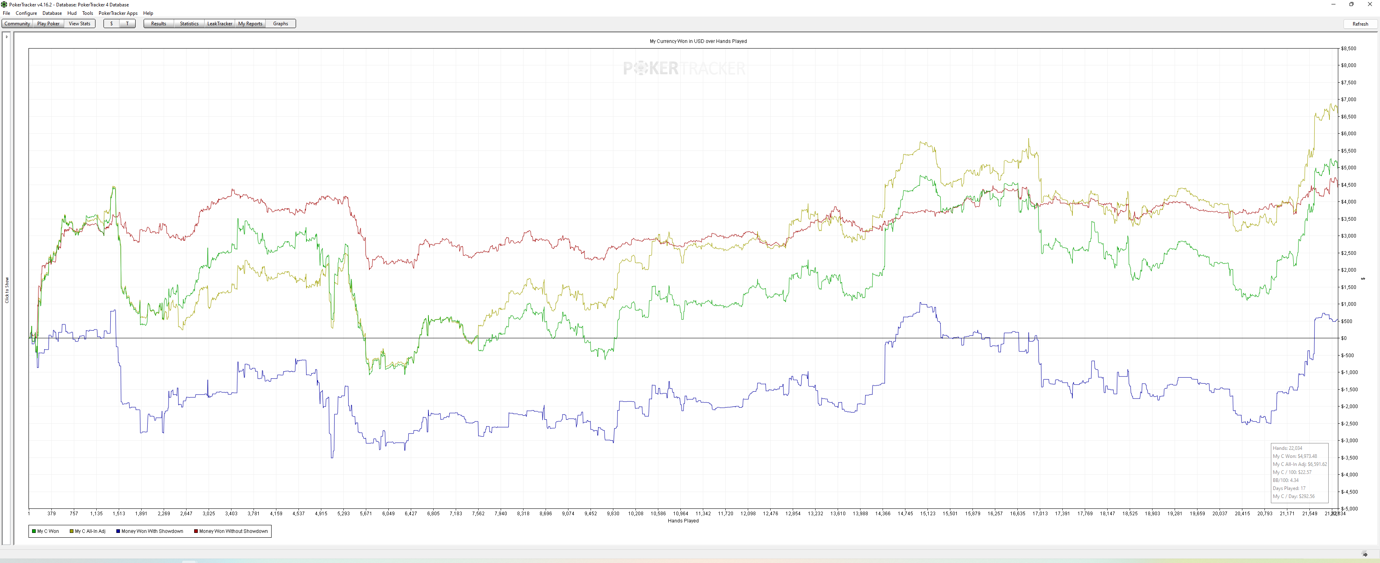Image resolution: width=1380 pixels, height=563 pixels.
Task: Switch to tournaments with T button
Action: pyautogui.click(x=127, y=24)
